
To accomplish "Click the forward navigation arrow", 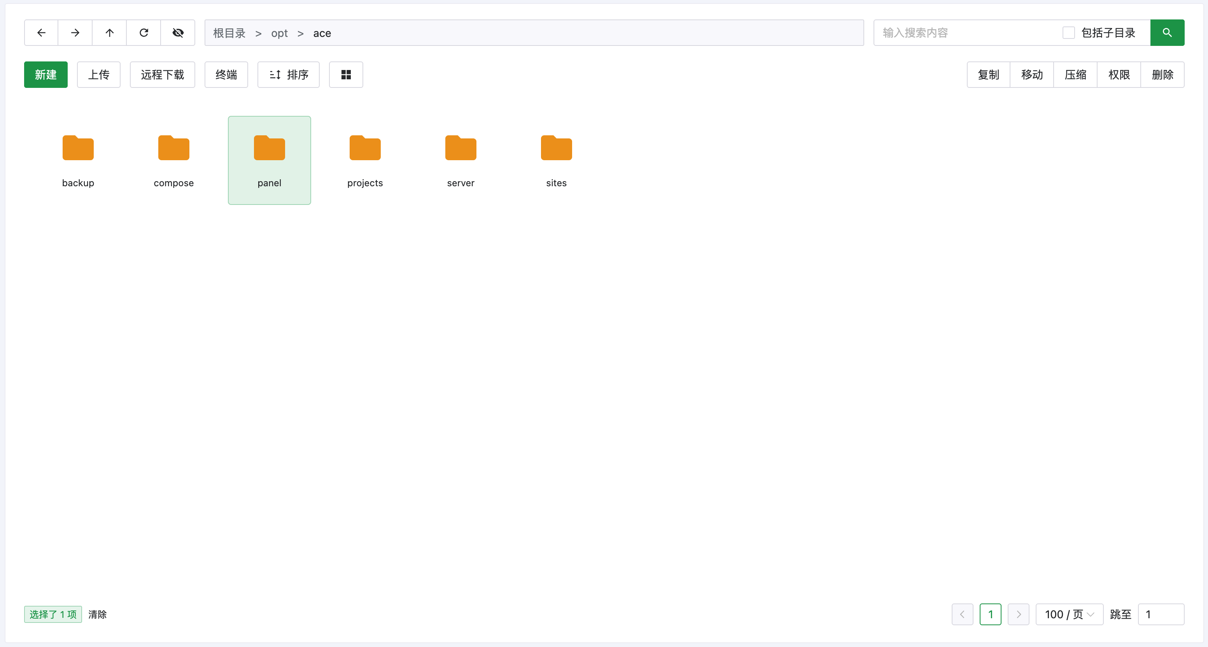I will pyautogui.click(x=75, y=32).
